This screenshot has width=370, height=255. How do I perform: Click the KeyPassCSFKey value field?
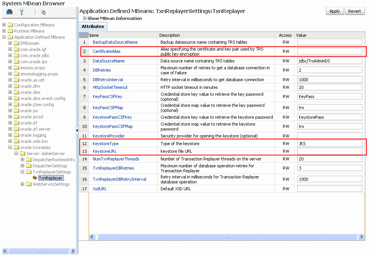pyautogui.click(x=329, y=96)
